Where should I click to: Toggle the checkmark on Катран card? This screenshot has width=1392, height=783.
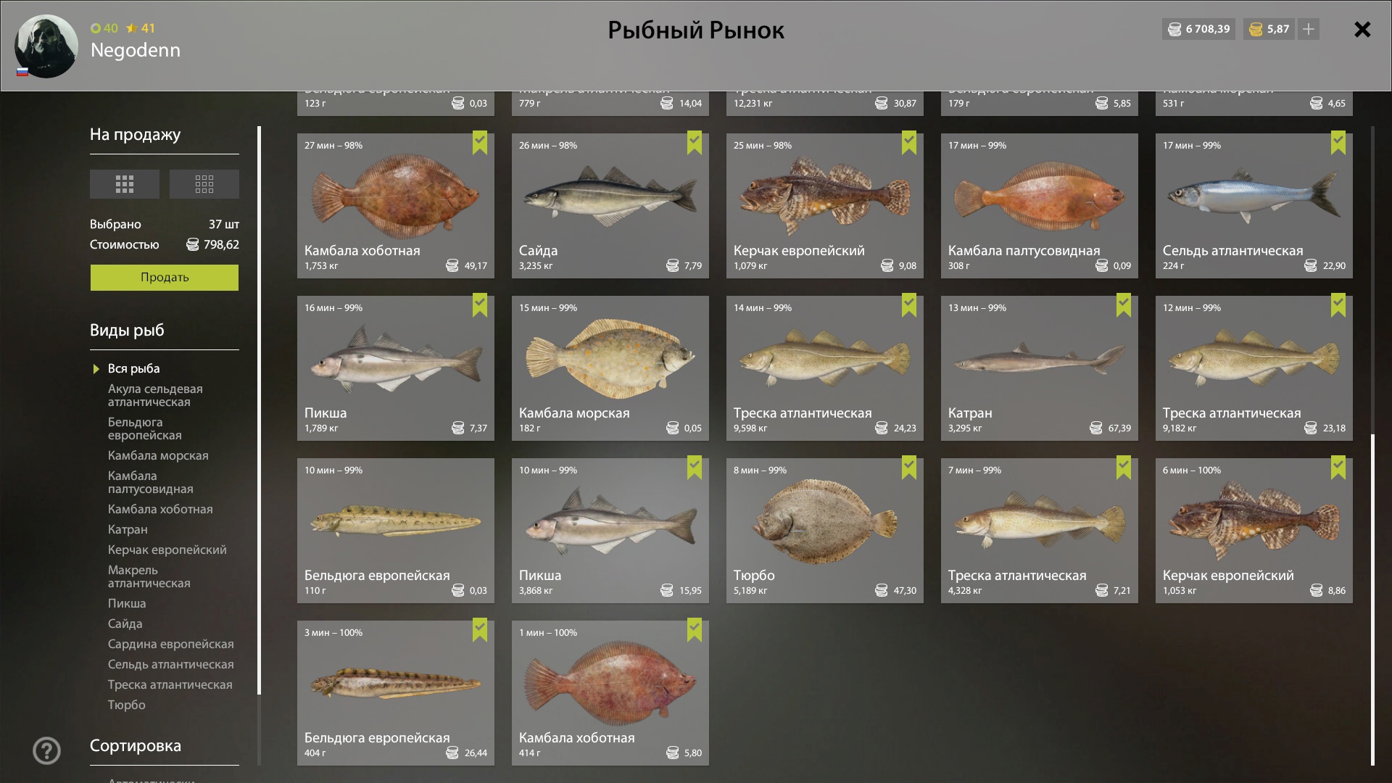[1123, 304]
